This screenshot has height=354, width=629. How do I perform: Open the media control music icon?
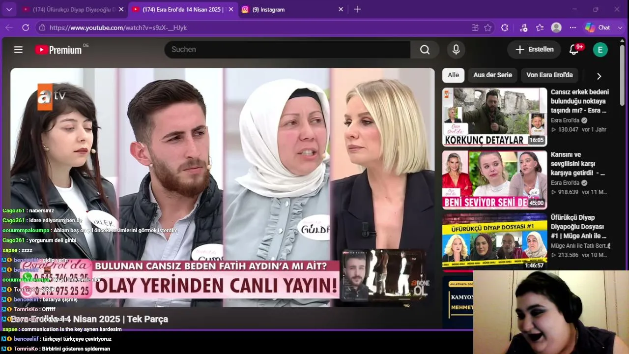click(523, 28)
